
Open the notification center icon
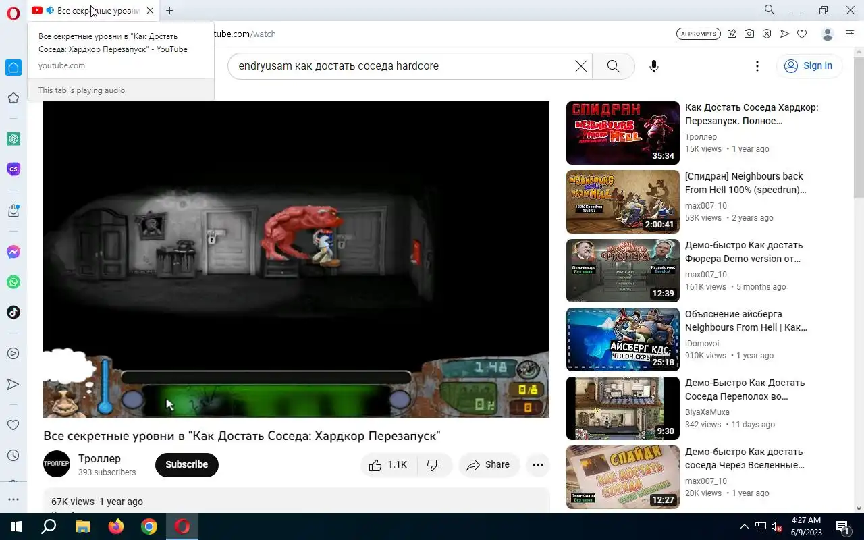[843, 526]
